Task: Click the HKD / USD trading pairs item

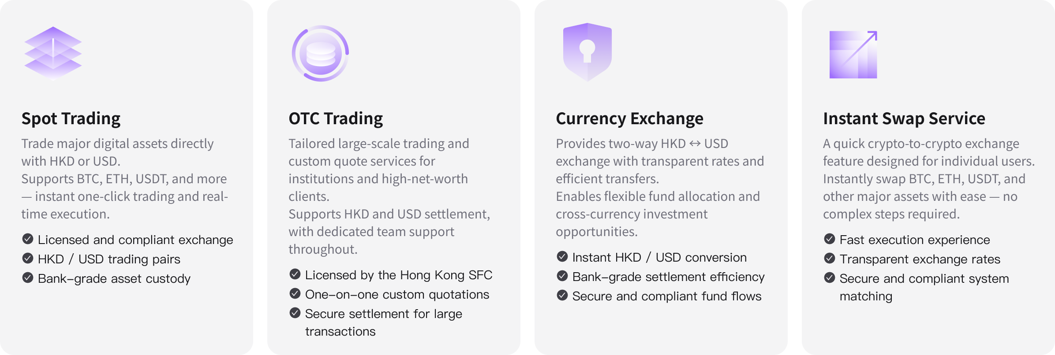Action: (109, 259)
